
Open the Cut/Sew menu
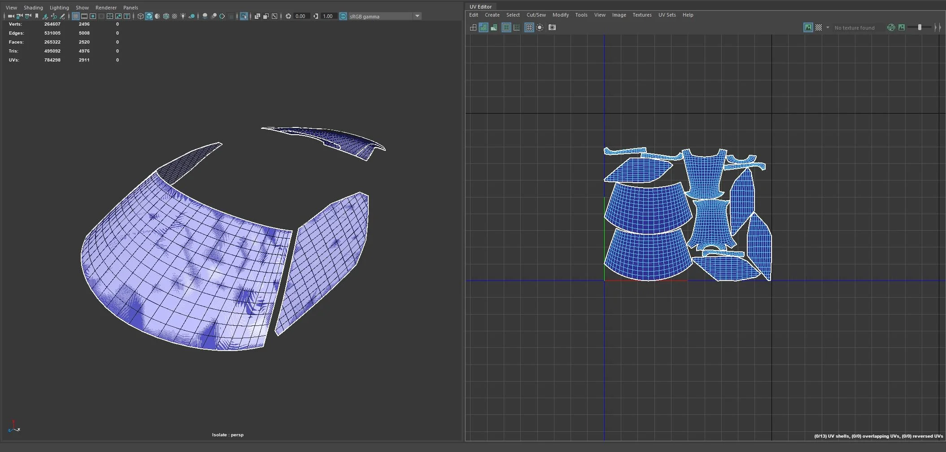(536, 15)
